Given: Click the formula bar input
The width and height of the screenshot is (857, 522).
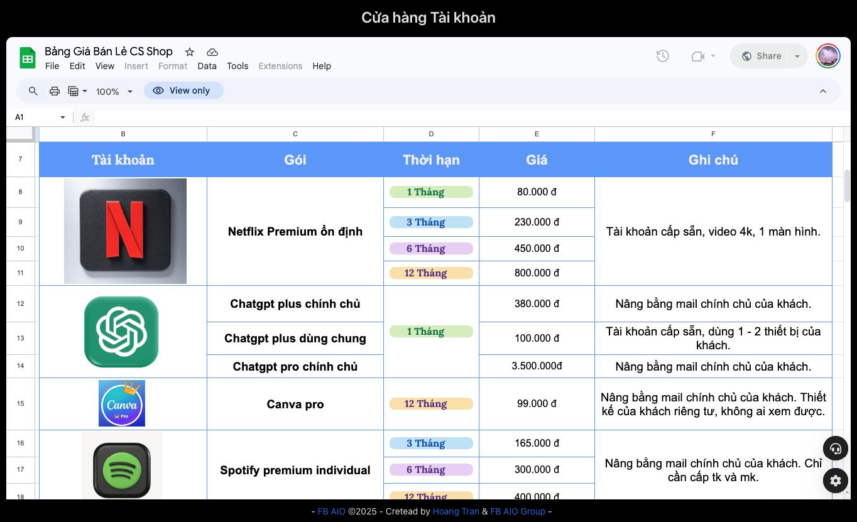Looking at the screenshot, I should click(x=471, y=117).
